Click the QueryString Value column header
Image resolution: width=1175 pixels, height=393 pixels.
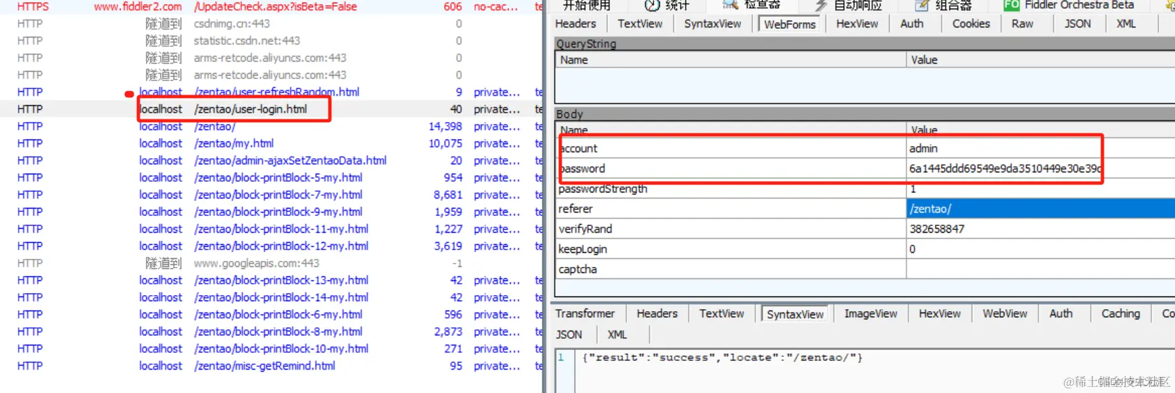[1041, 60]
